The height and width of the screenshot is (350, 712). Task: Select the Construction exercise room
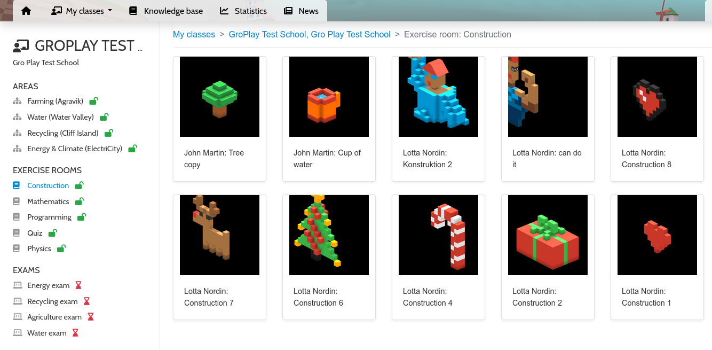48,185
